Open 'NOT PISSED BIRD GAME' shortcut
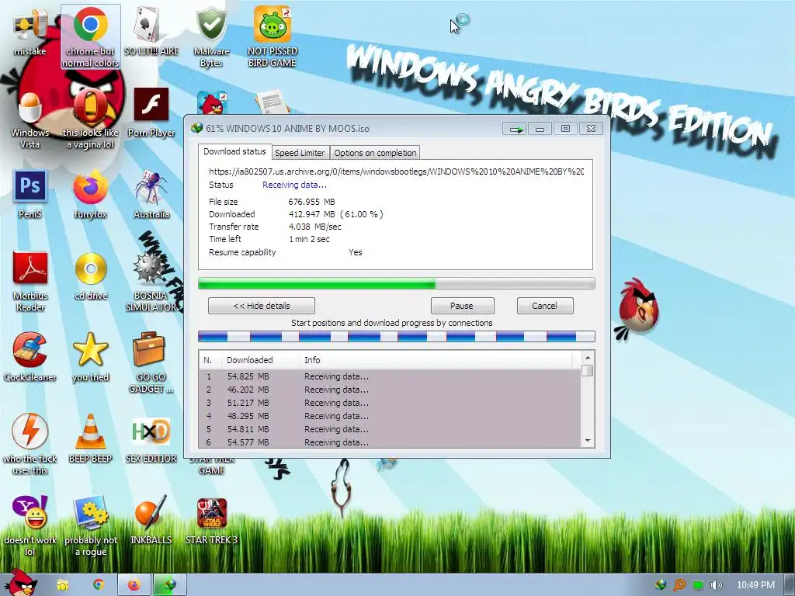Viewport: 795px width, 596px height. pos(273,36)
